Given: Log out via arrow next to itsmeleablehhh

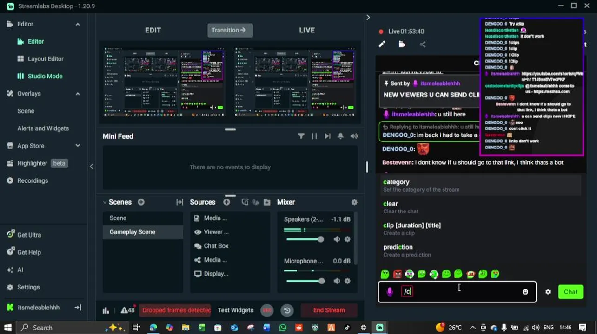Looking at the screenshot, I should (x=78, y=308).
